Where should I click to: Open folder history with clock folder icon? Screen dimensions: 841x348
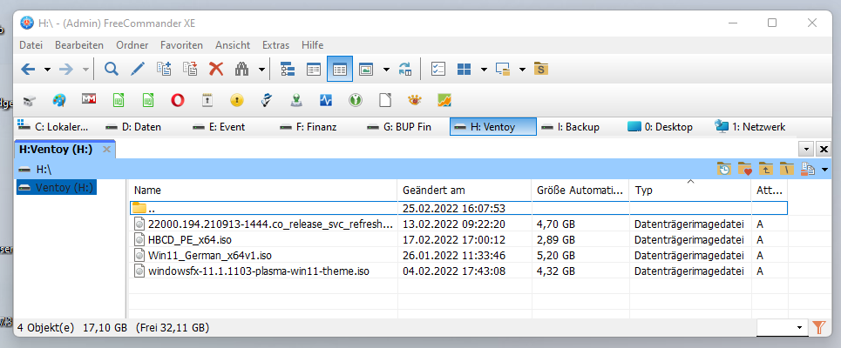[724, 169]
